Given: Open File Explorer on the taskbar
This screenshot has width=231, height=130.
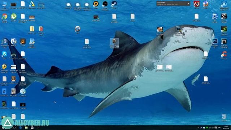Looking at the screenshot, I should (26, 127).
